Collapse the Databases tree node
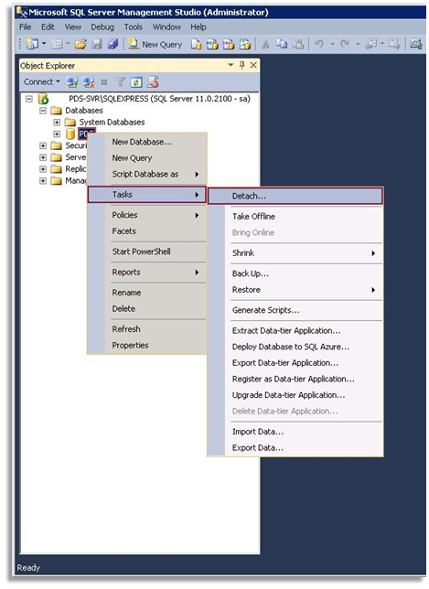Viewport: 429px width, 589px height. tap(43, 111)
